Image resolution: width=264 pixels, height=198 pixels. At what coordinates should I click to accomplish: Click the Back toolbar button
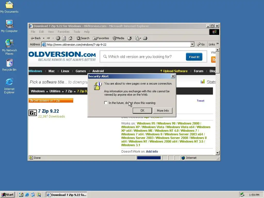pos(36,38)
